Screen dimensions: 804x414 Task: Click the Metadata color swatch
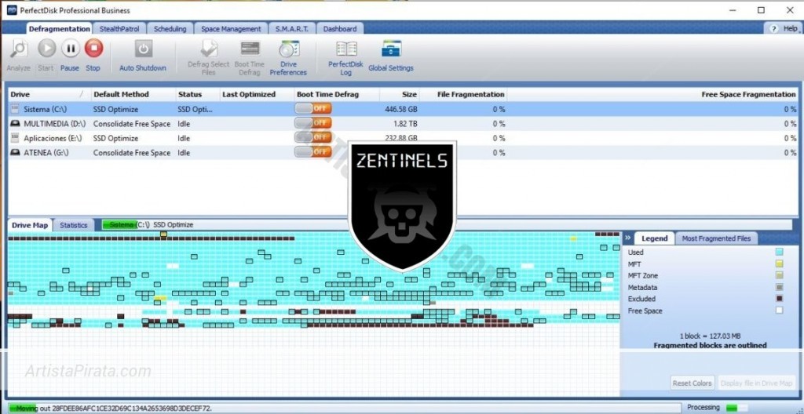[780, 288]
